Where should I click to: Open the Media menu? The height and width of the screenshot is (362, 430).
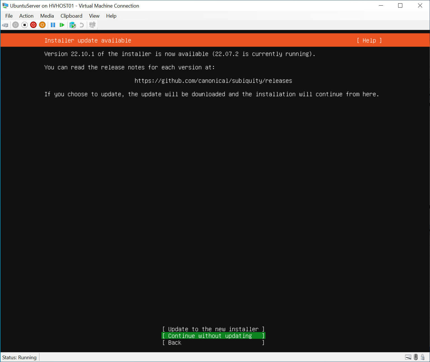(47, 16)
